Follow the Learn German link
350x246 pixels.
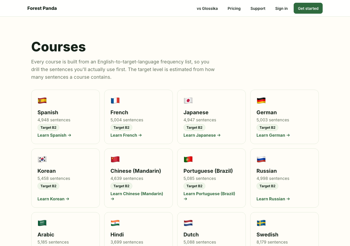(x=273, y=135)
